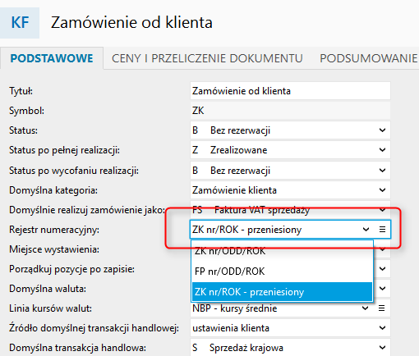
Task: Switch to CENY I PRZELICZENIE DOKUMENTU tab
Action: pos(207,58)
